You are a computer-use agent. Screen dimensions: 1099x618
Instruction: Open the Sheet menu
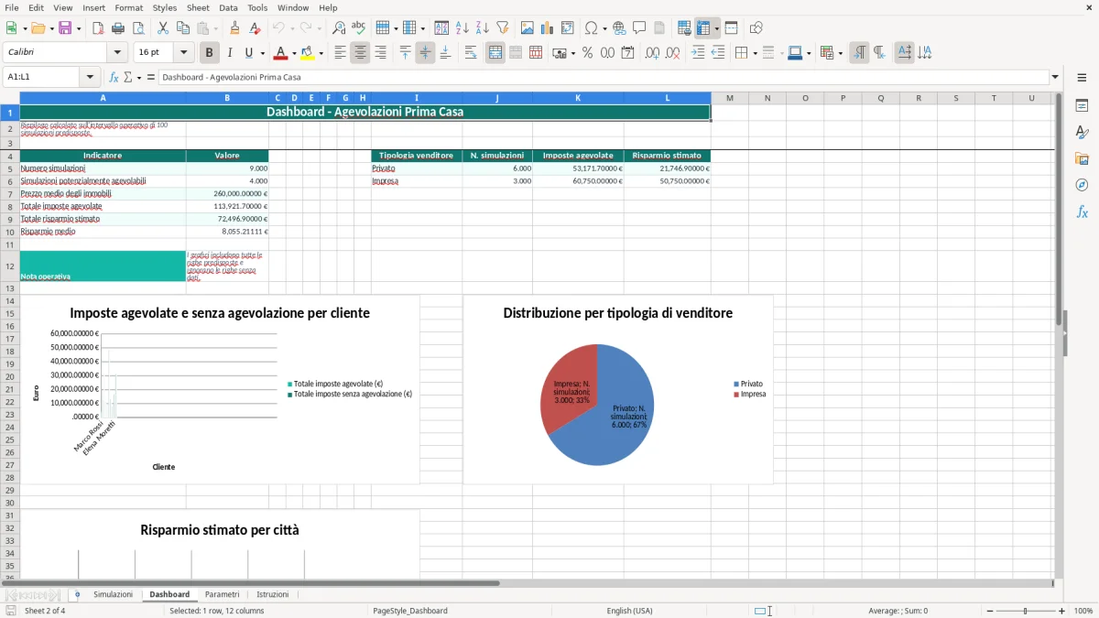click(x=198, y=7)
